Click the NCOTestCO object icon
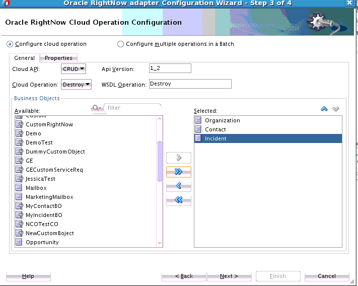The height and width of the screenshot is (286, 358). (20, 224)
